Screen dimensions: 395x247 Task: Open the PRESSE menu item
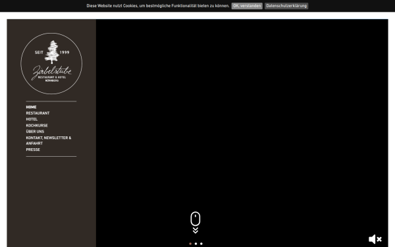point(33,150)
